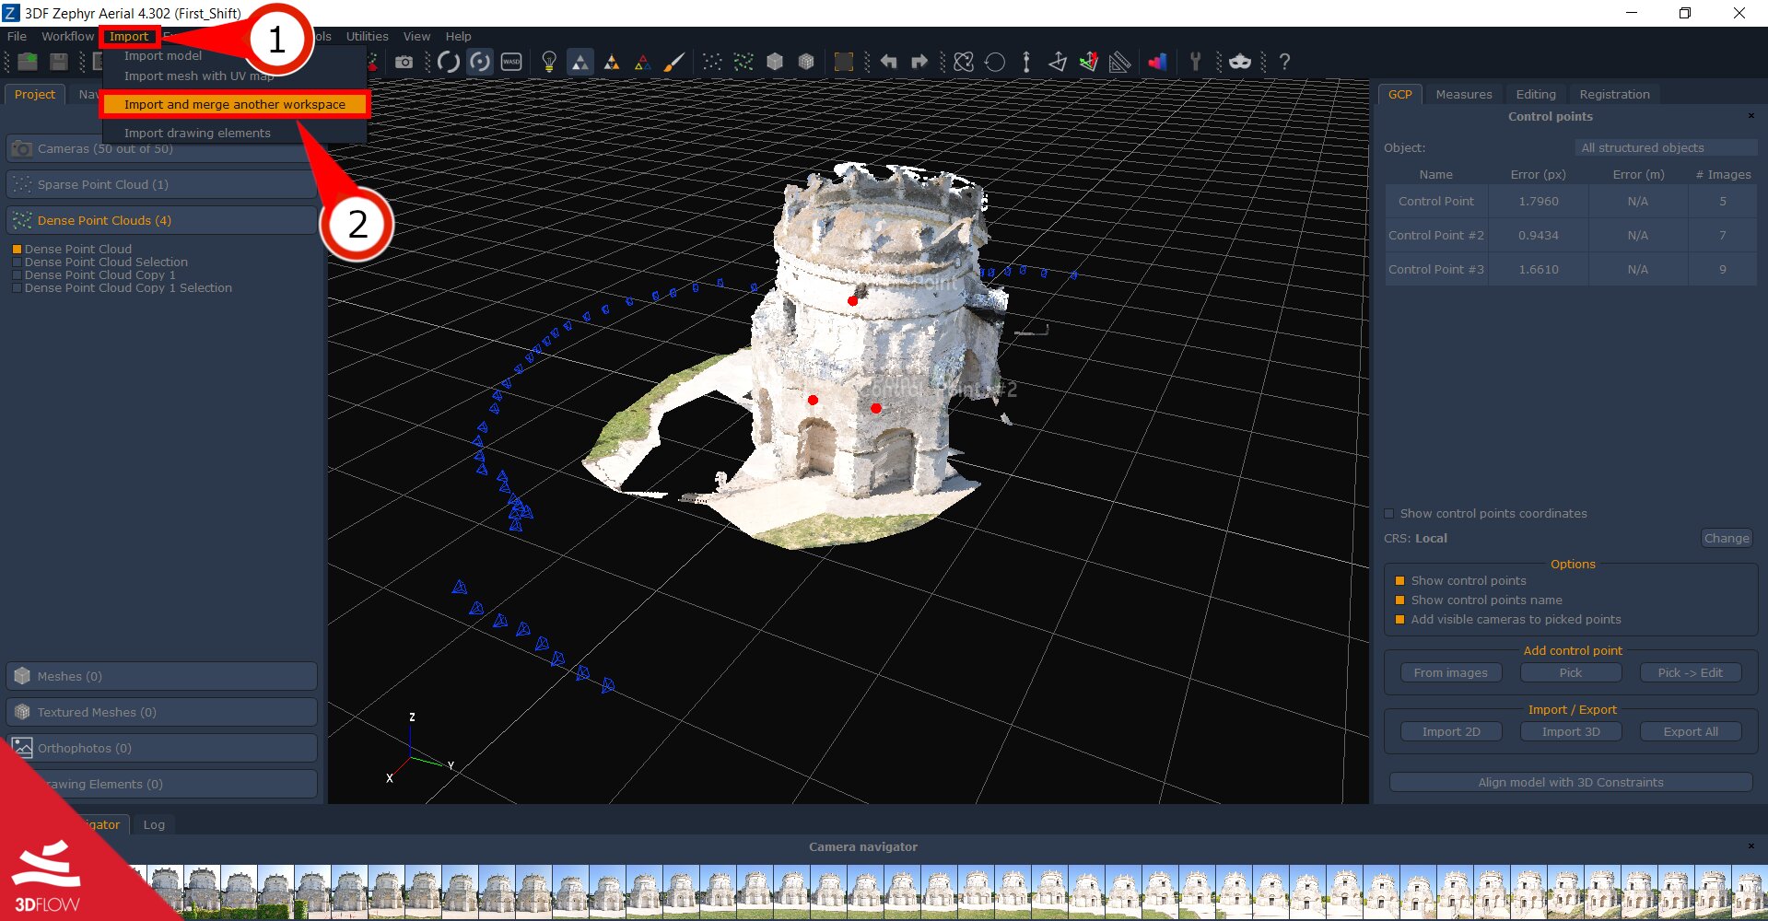Image resolution: width=1768 pixels, height=921 pixels.
Task: Click the Change CRS button
Action: pyautogui.click(x=1726, y=538)
